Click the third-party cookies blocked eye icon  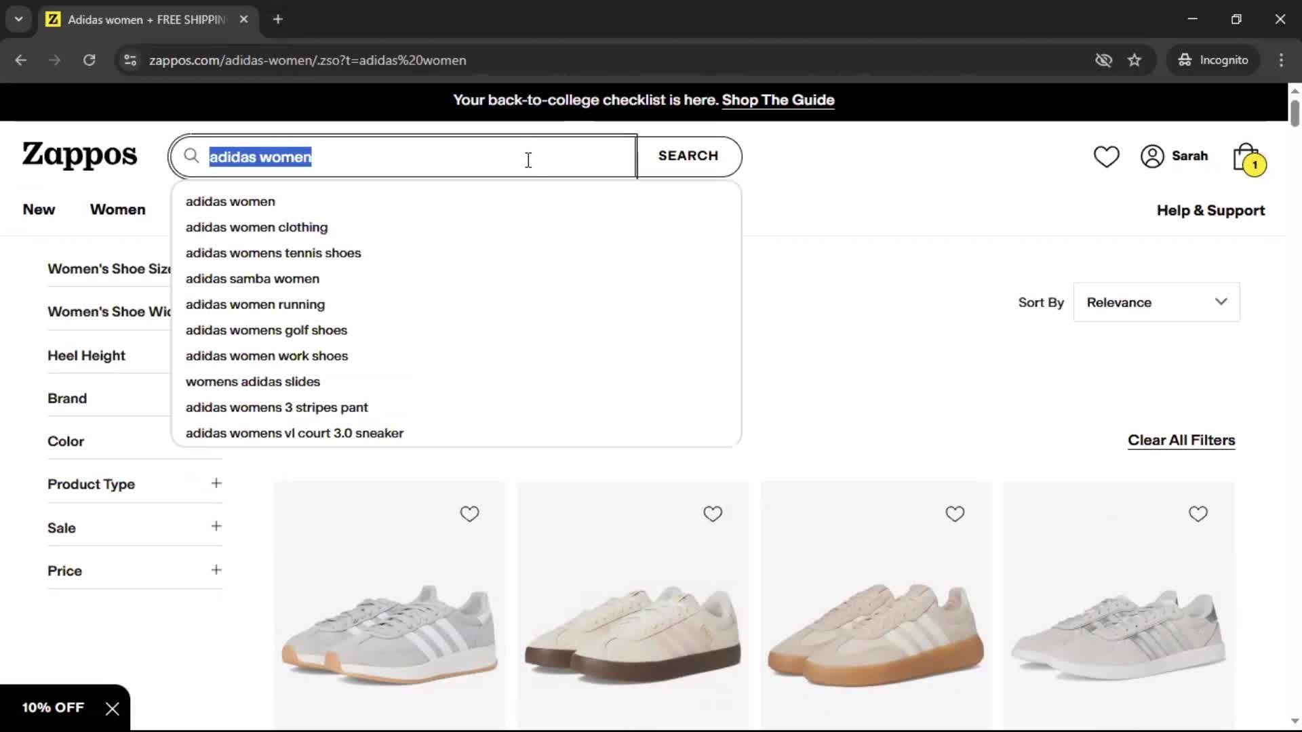(1103, 60)
